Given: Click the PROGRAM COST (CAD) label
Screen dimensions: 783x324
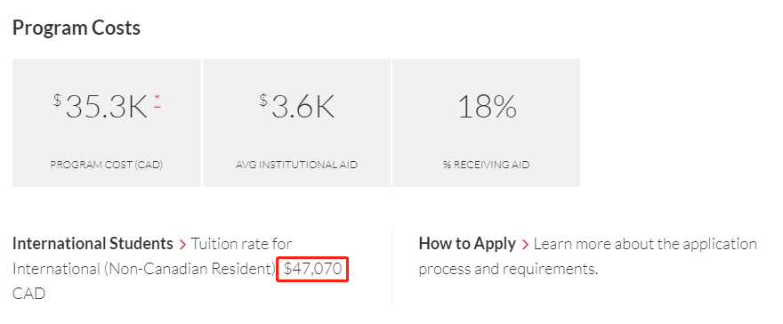Looking at the screenshot, I should (107, 165).
